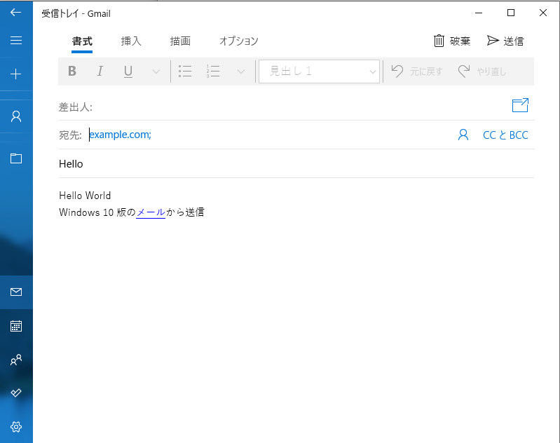Expand the font formatting dropdown chevron
Image resolution: width=560 pixels, height=443 pixels.
coord(156,71)
